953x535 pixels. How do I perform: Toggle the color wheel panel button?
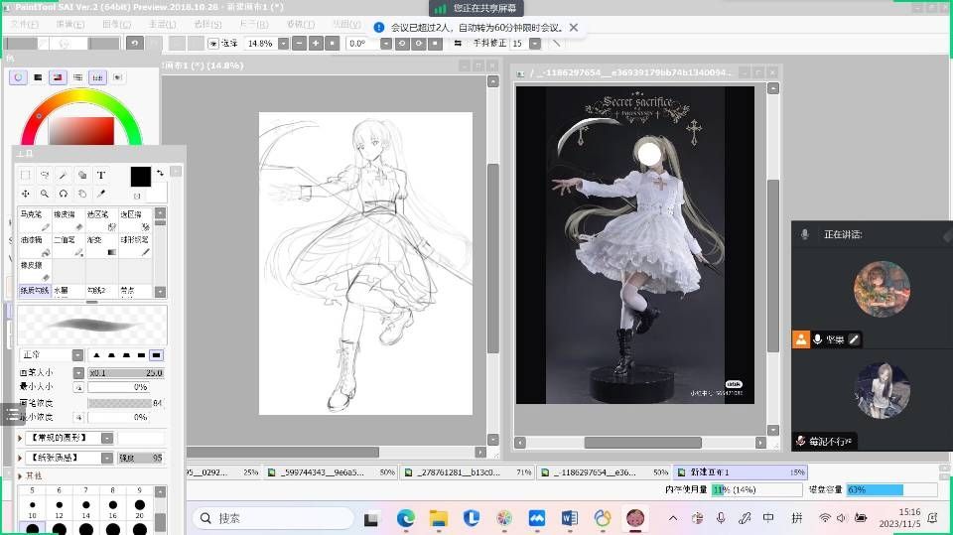[18, 76]
